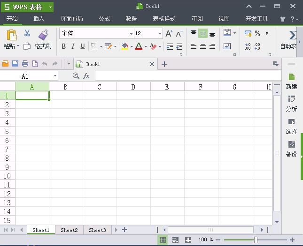Open the font size 12 dropdown
This screenshot has height=246, width=303.
click(160, 34)
